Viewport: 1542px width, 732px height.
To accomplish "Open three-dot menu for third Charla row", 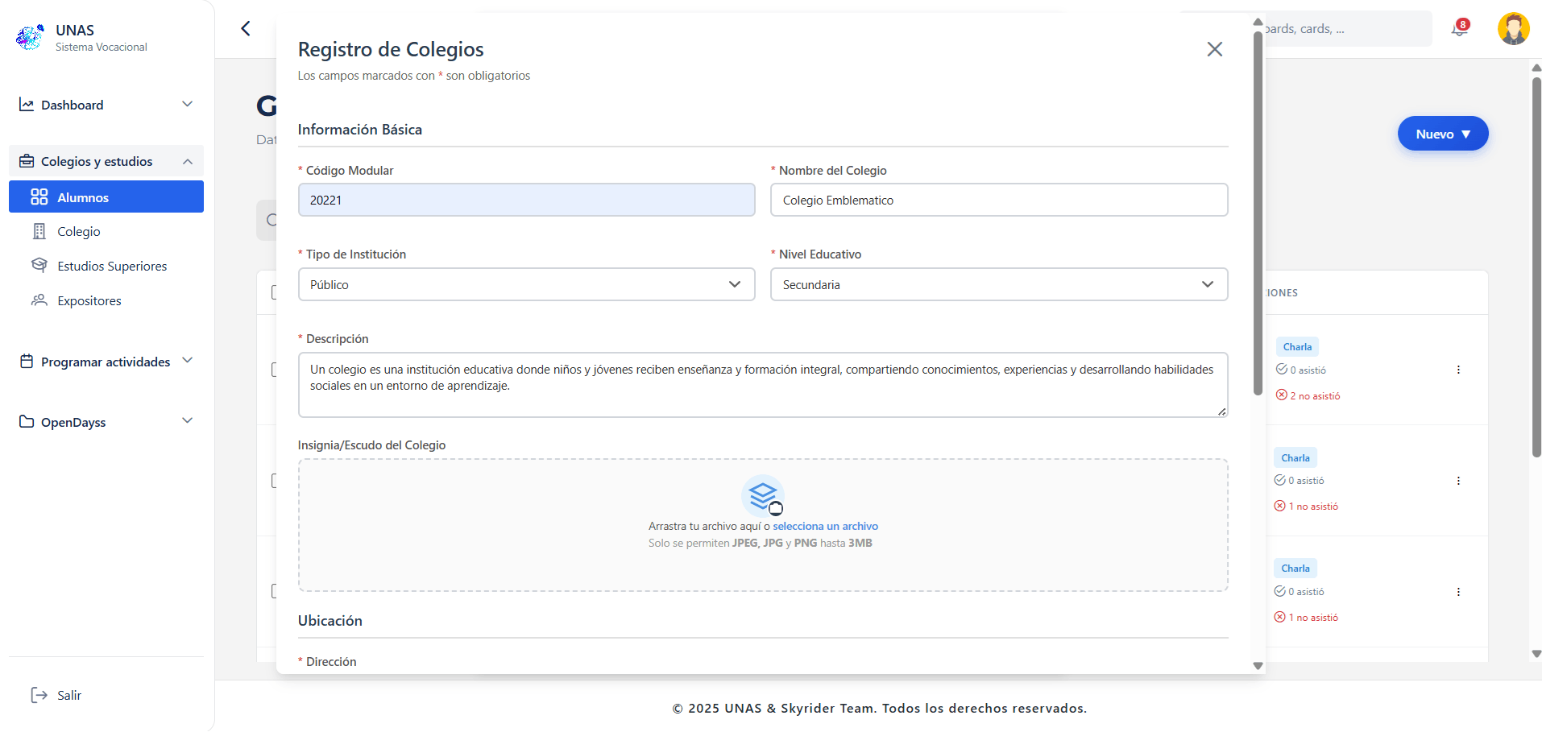I will (x=1457, y=592).
